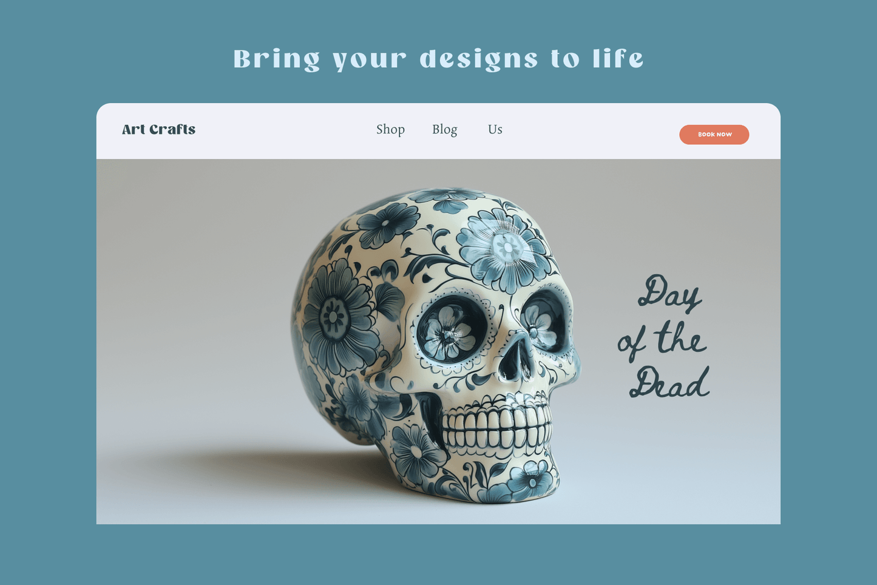Click the skull's left eye socket flower
The width and height of the screenshot is (877, 585).
point(450,333)
